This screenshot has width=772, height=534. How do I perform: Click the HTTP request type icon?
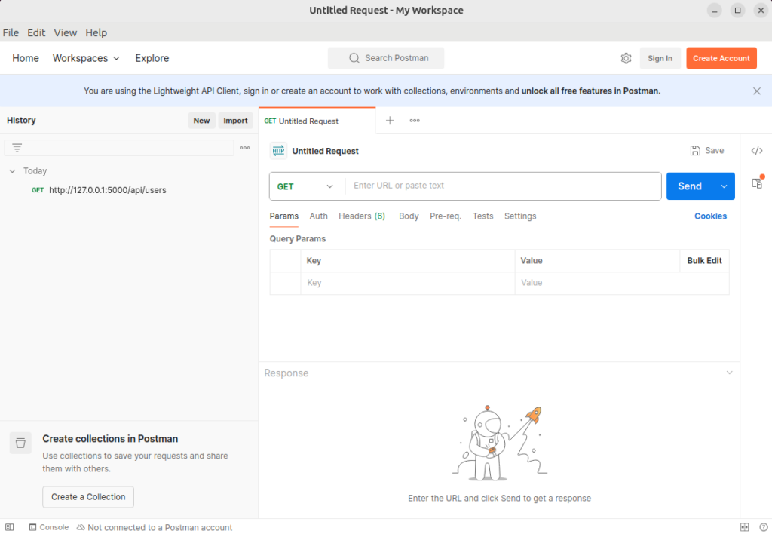(279, 151)
